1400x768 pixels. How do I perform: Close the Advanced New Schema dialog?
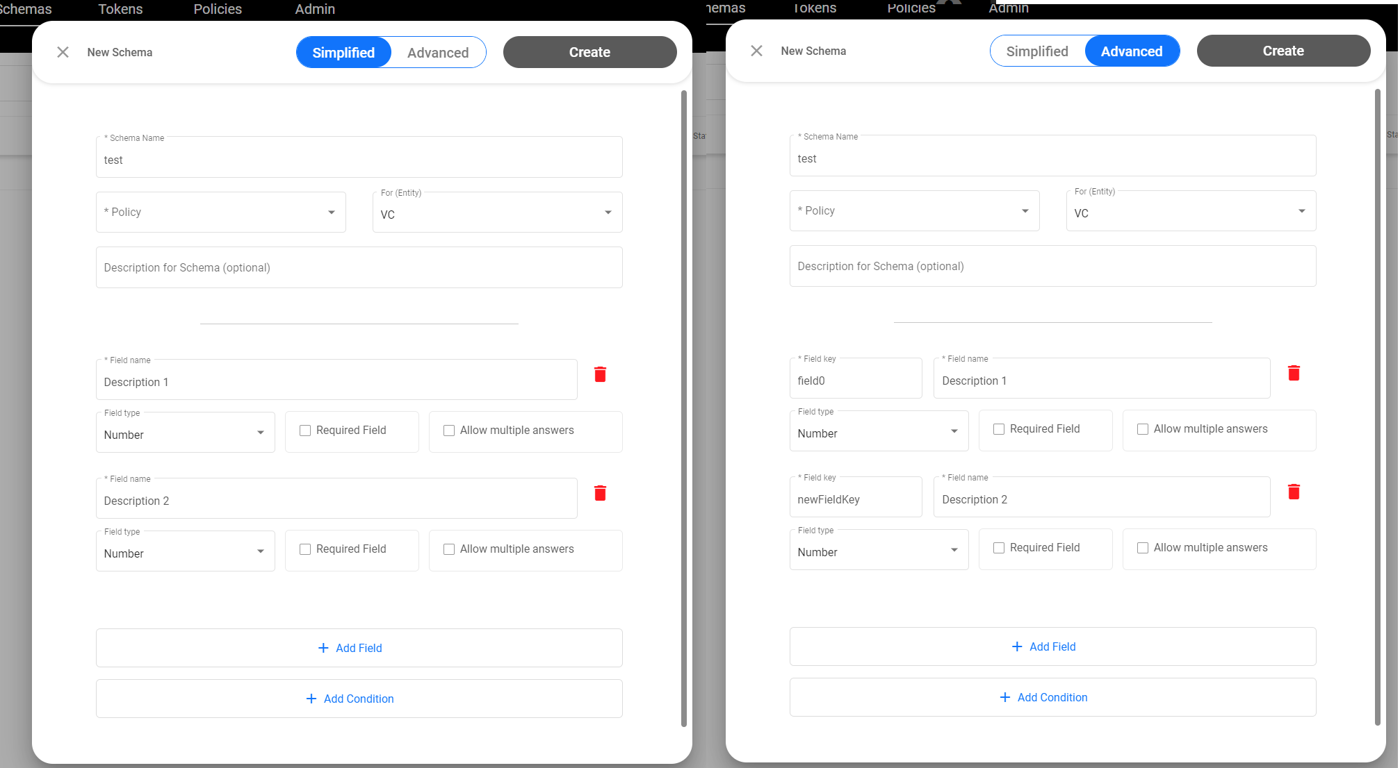(x=757, y=51)
